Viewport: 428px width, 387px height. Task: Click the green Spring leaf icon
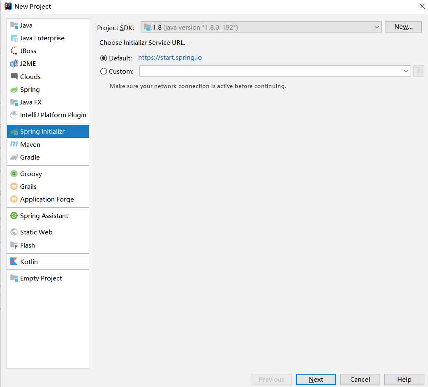click(14, 89)
